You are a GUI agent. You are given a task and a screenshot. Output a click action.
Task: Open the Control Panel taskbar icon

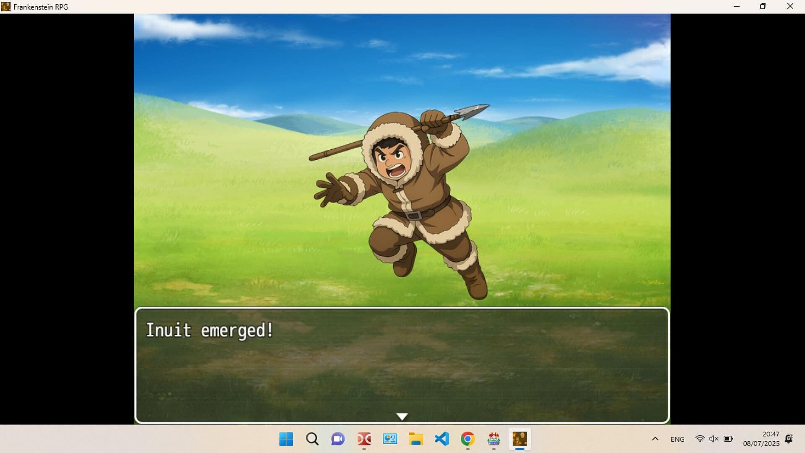(390, 439)
